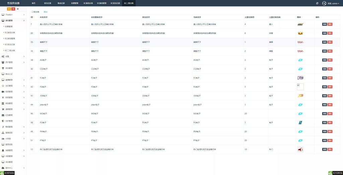The image size is (343, 175).
Task: Open BC投注记录 tab in the top bar
Action: [115, 3]
